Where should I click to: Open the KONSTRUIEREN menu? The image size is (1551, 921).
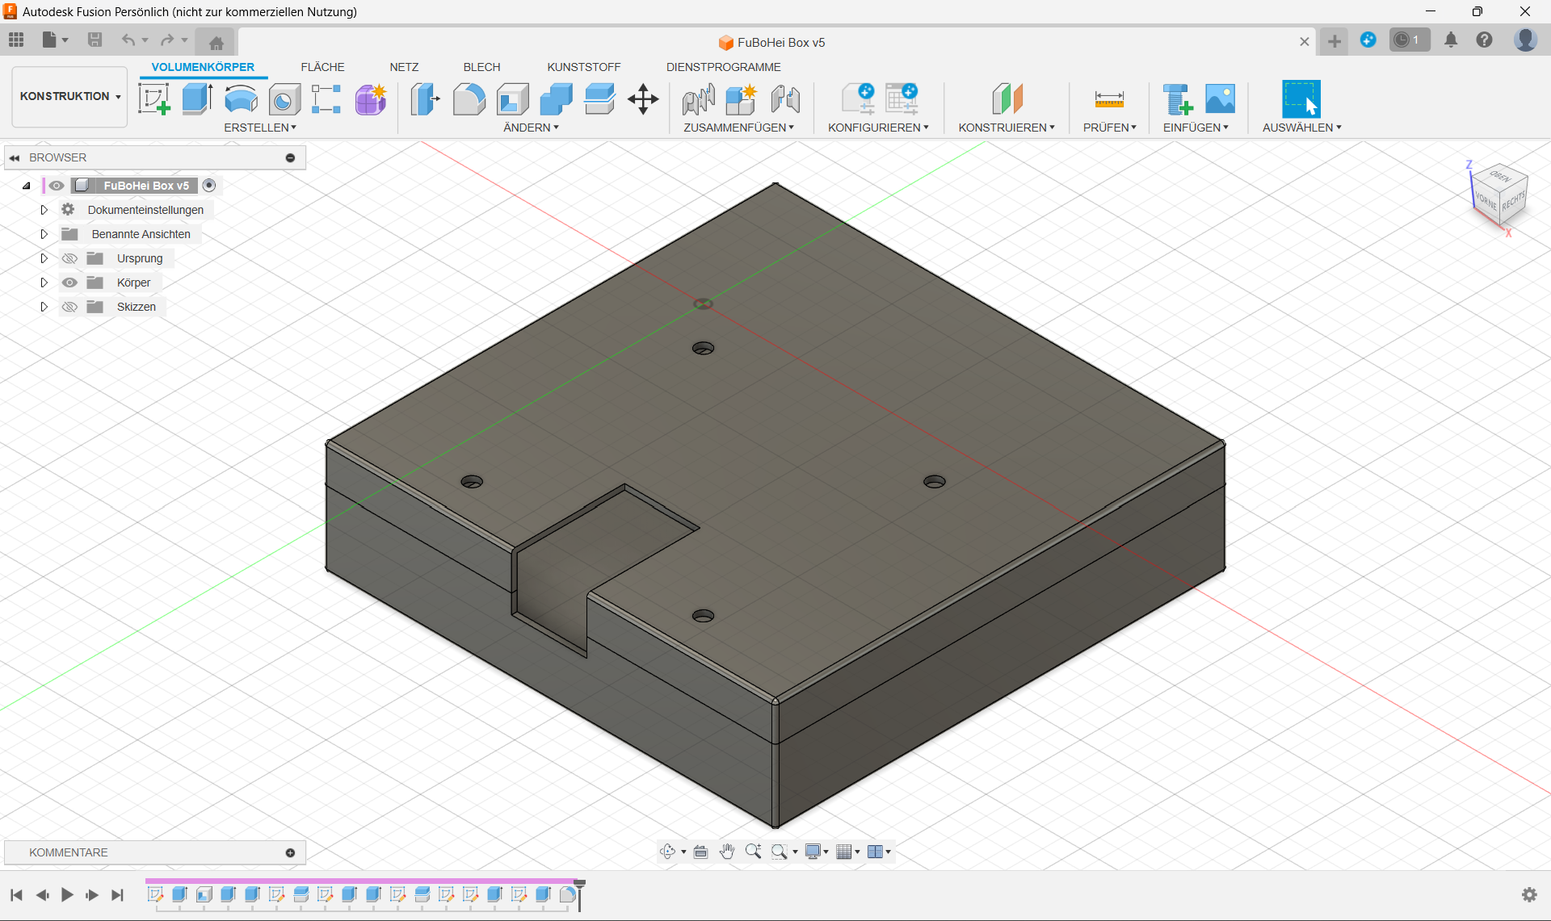pyautogui.click(x=1007, y=128)
